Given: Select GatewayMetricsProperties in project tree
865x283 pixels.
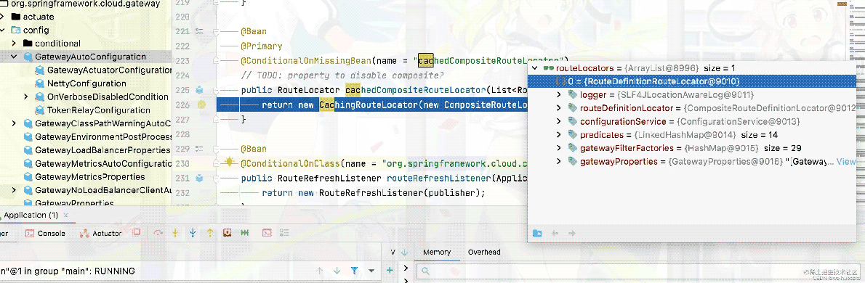Looking at the screenshot, I should coord(89,177).
